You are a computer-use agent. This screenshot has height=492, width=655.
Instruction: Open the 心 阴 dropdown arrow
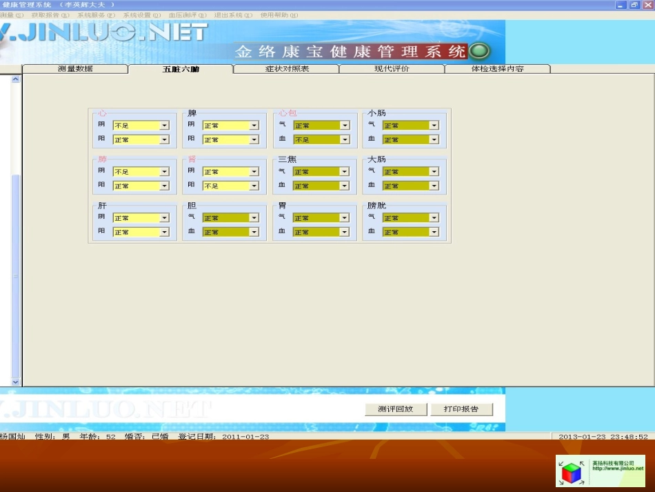click(164, 126)
